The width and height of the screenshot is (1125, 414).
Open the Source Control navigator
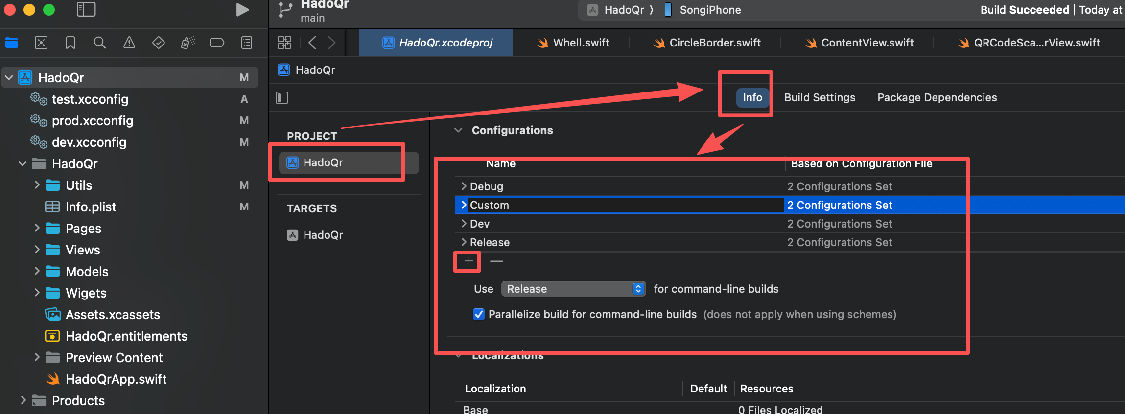point(41,43)
